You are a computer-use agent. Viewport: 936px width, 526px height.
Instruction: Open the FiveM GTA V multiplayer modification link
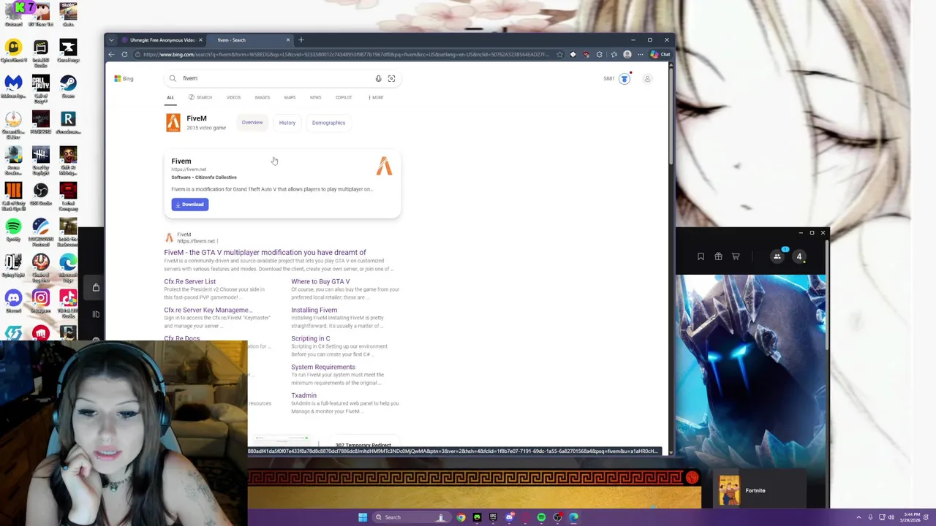(x=265, y=253)
